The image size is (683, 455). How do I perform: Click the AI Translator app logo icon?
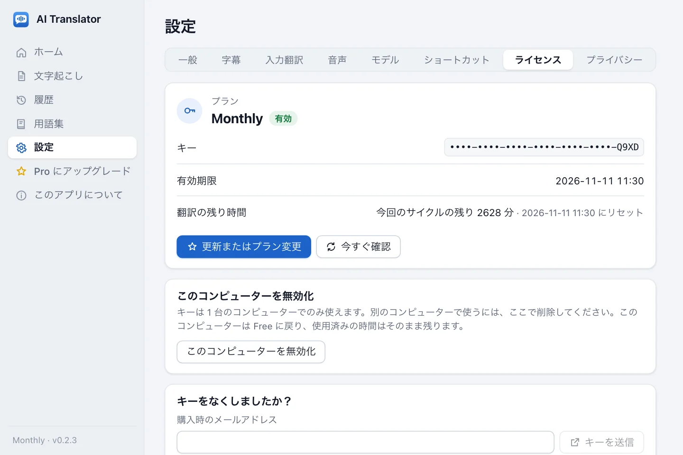coord(21,19)
